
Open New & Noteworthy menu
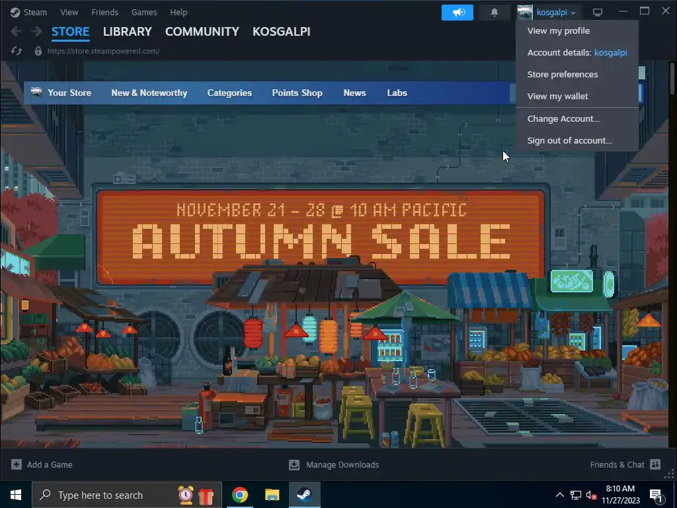[x=149, y=93]
